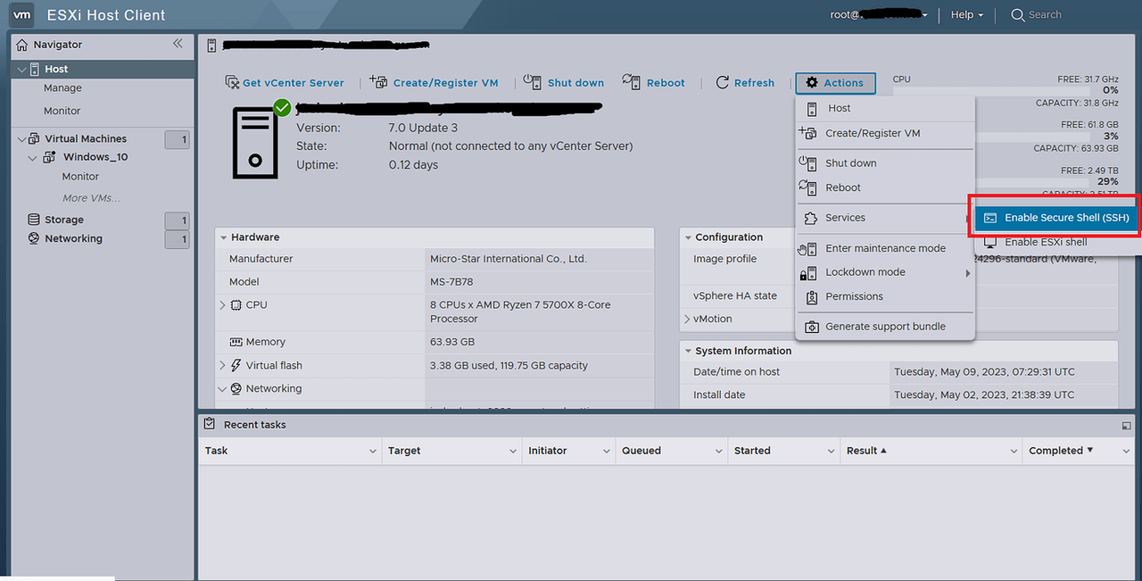Open the Initiator column dropdown arrow

[606, 452]
